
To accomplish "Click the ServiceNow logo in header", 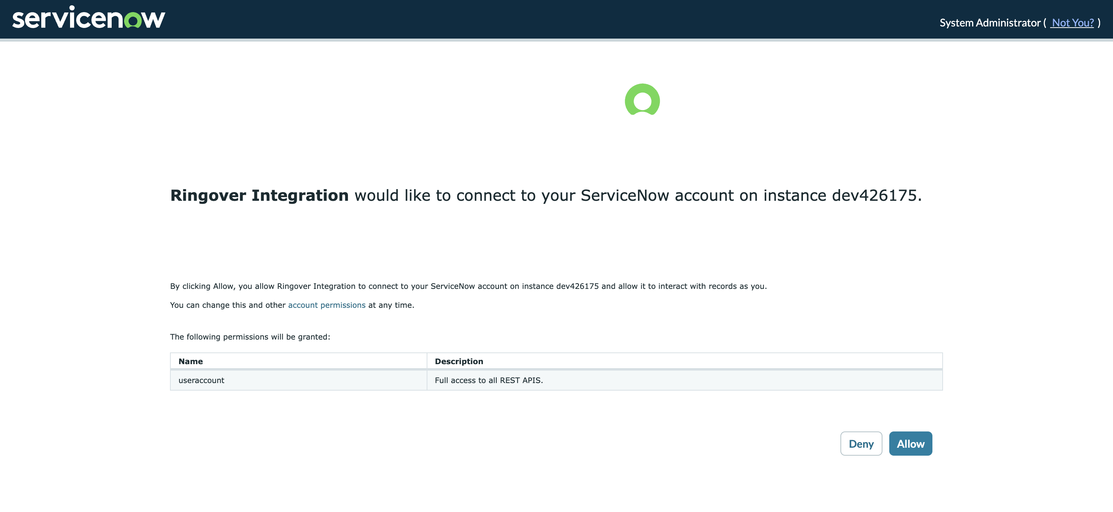I will [x=89, y=18].
